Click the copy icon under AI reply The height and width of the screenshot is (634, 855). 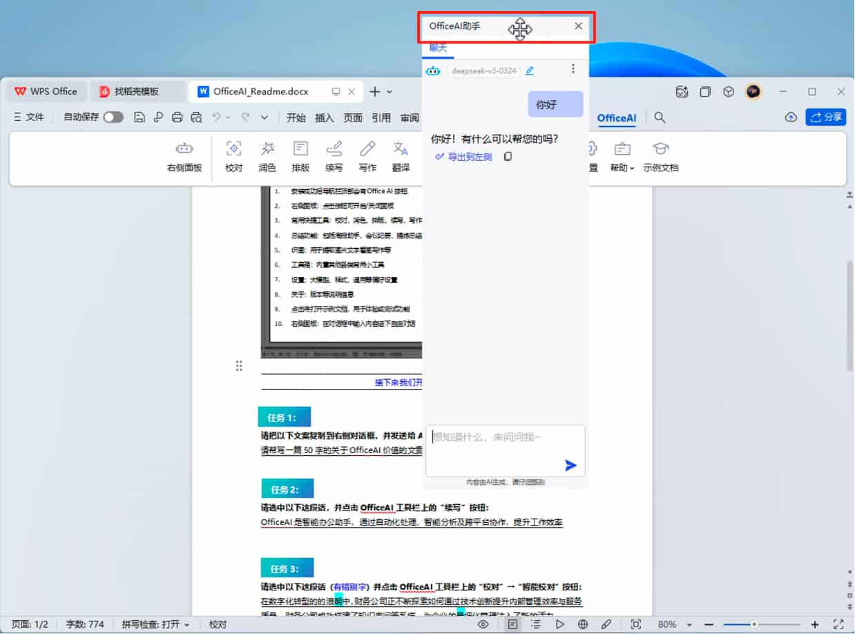click(x=508, y=157)
